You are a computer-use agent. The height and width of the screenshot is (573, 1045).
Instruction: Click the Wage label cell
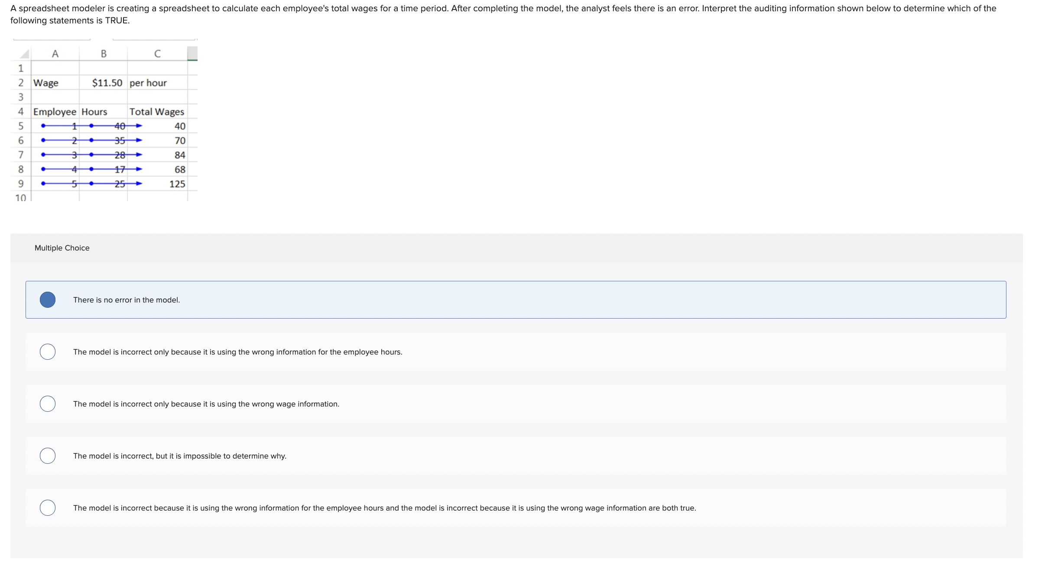(x=46, y=83)
